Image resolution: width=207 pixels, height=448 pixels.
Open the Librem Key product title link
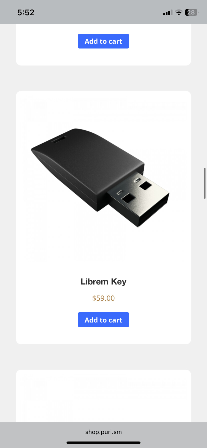[103, 282]
